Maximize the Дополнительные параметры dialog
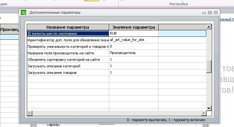Screen dimensions: 234x127 click(x=210, y=13)
